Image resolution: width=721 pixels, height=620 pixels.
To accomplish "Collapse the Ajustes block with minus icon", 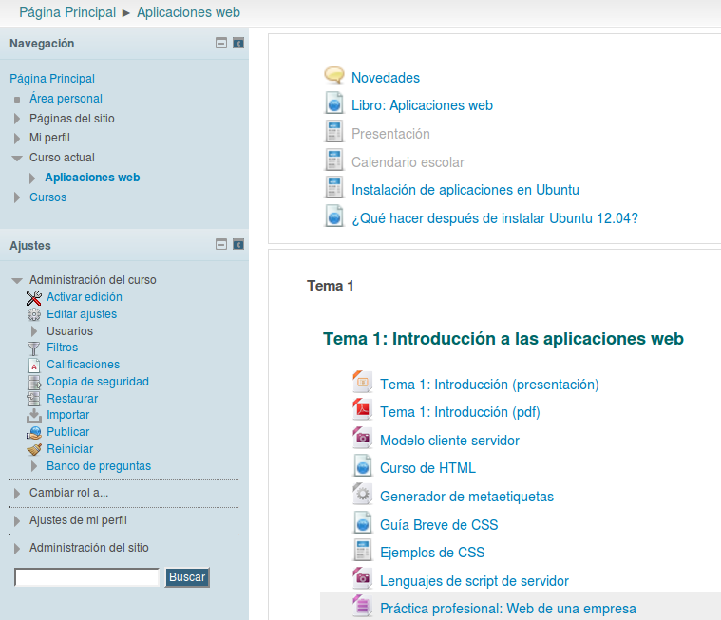I will (x=221, y=244).
